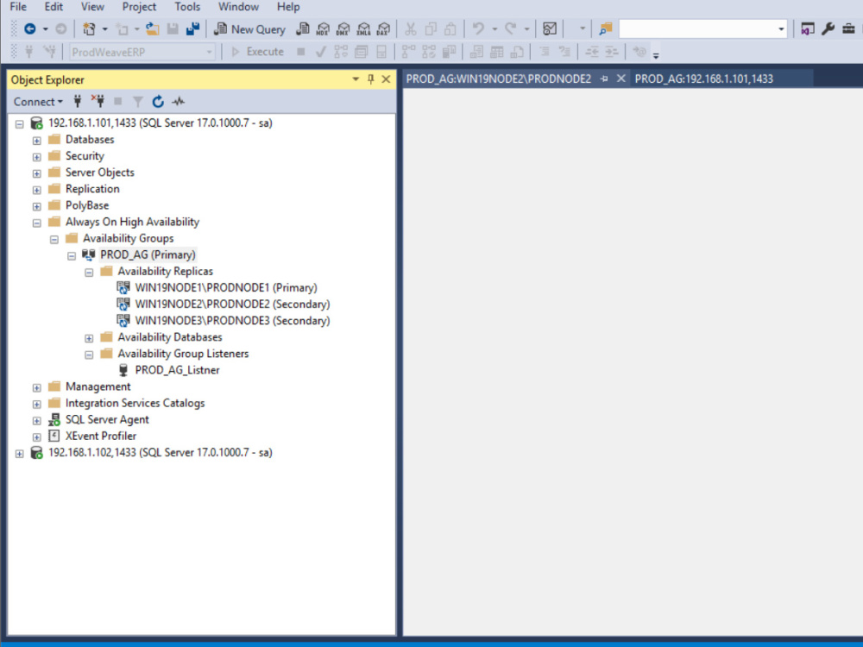Collapse the 192.168.1.101,1433 server node
The width and height of the screenshot is (863, 647).
pyautogui.click(x=19, y=123)
